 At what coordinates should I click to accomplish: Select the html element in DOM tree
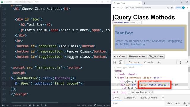(x=118, y=71)
